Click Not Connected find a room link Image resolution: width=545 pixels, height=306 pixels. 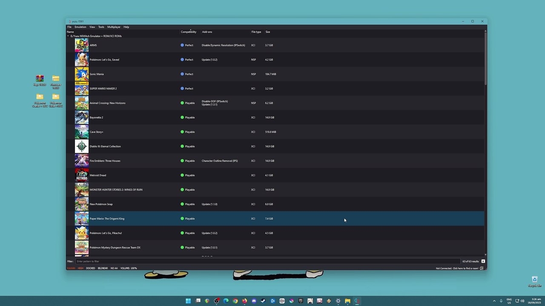(456, 268)
